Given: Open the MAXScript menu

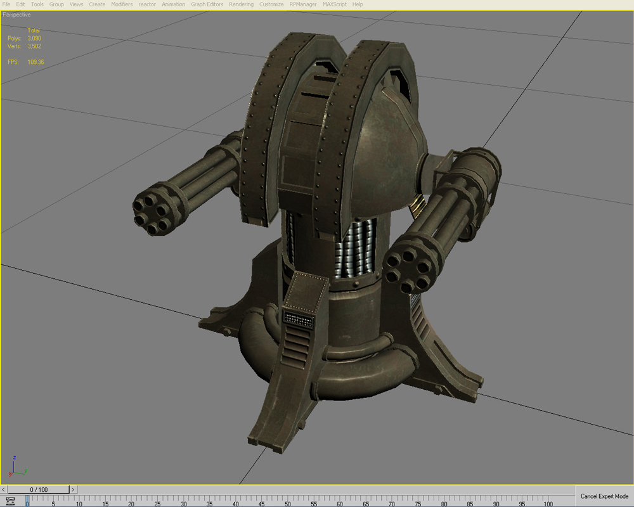Looking at the screenshot, I should (x=334, y=4).
